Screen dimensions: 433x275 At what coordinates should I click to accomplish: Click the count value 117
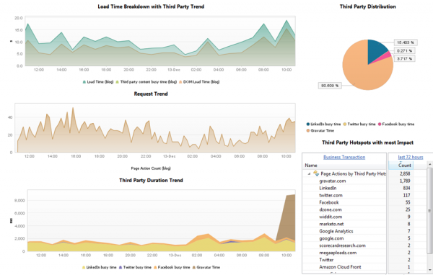pos(406,195)
